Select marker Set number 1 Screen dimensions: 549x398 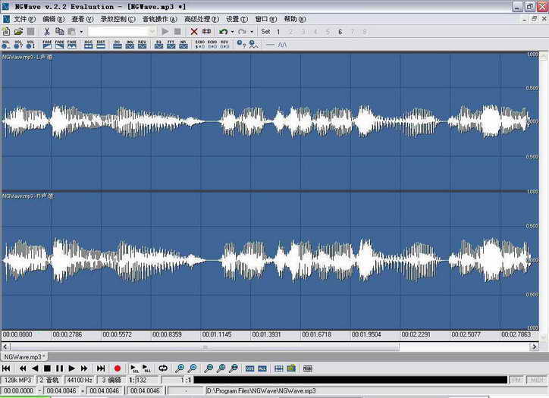click(278, 32)
